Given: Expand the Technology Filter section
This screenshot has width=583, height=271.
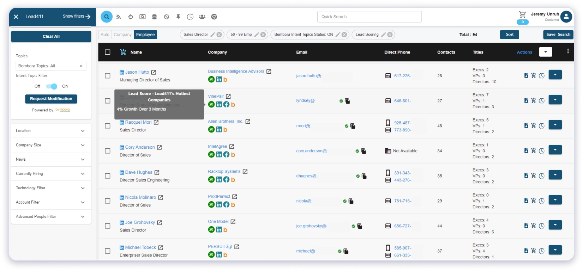Looking at the screenshot, I should click(x=51, y=188).
